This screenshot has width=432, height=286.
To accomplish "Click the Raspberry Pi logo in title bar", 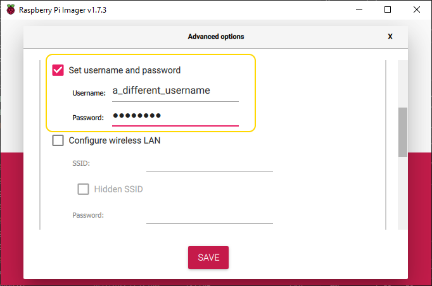I will pos(11,9).
